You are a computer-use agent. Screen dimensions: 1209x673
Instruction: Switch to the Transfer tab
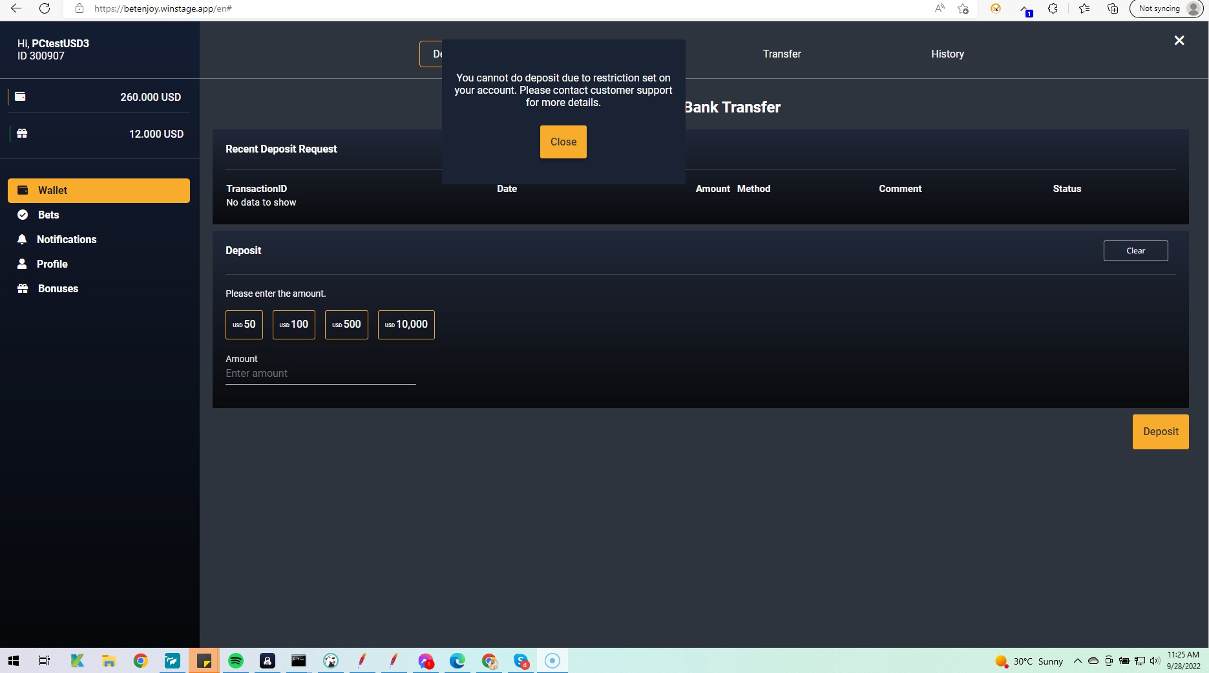(x=781, y=54)
